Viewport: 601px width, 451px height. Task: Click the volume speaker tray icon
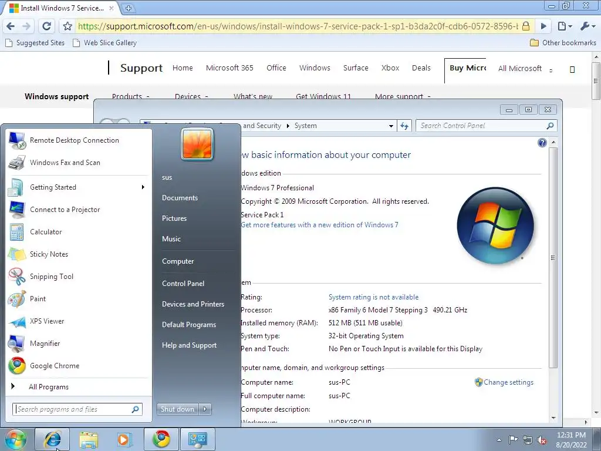(542, 440)
